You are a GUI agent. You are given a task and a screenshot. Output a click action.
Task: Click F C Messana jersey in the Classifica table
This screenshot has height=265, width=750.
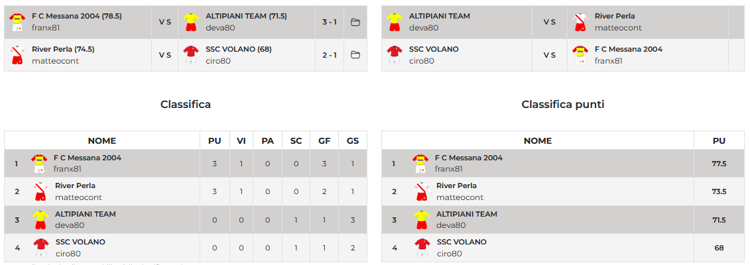click(40, 164)
